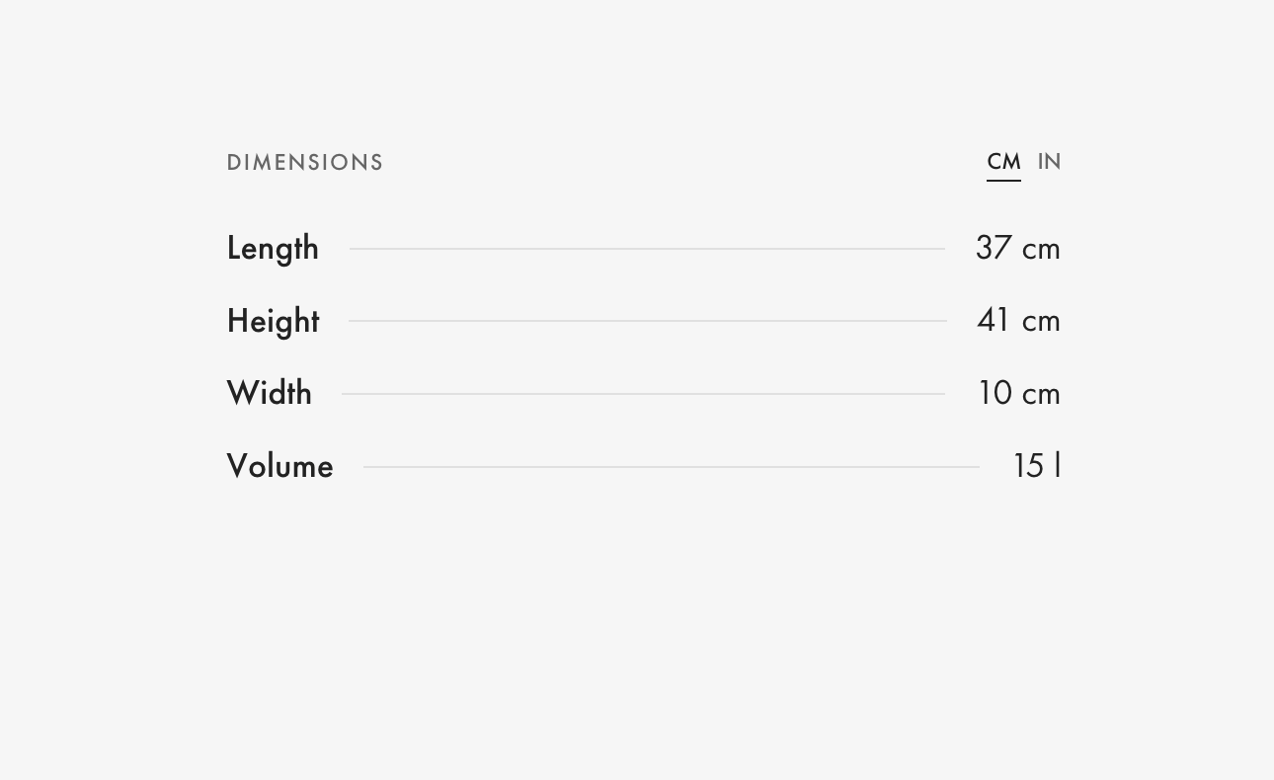Switch units to inches with IN toggle
This screenshot has width=1274, height=780.
point(1049,162)
